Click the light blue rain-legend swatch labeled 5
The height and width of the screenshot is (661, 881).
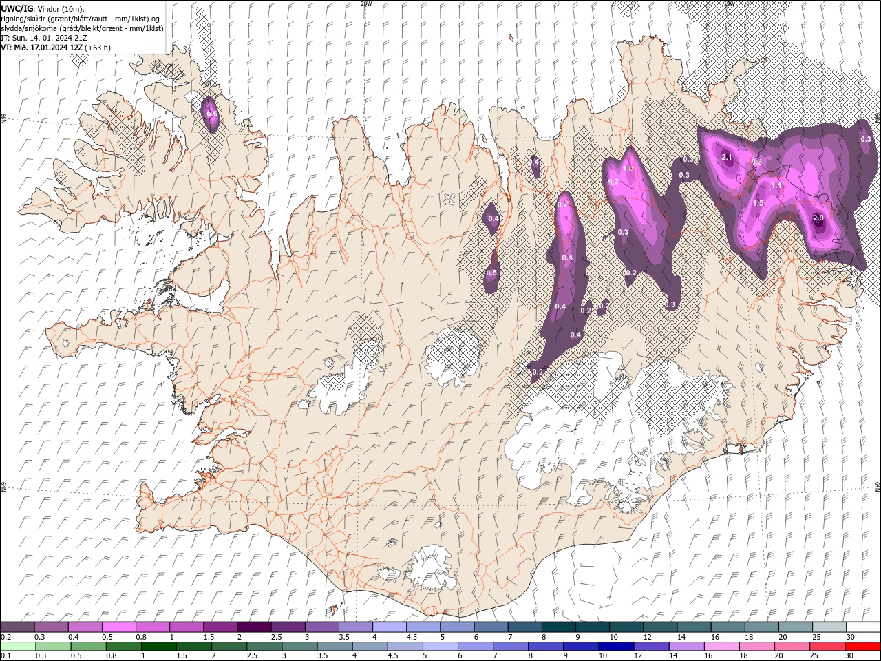tap(440, 647)
